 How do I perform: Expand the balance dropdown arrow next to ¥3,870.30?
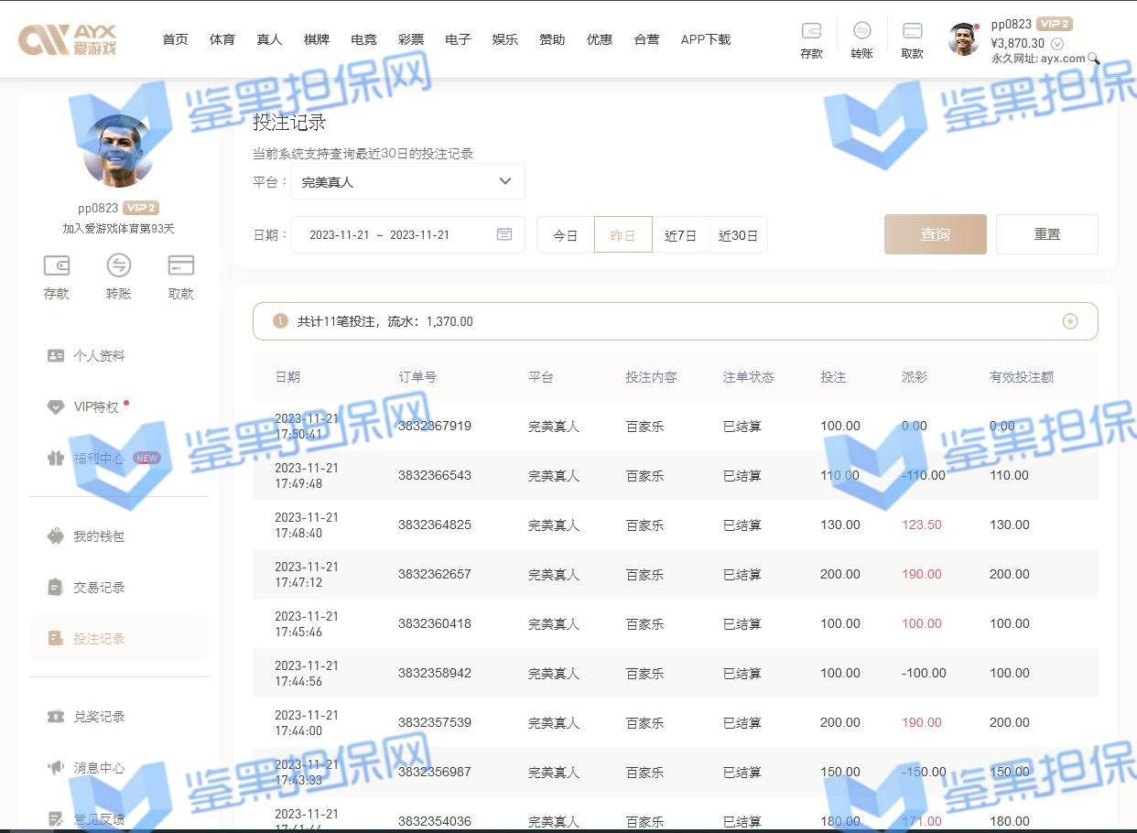[1057, 44]
